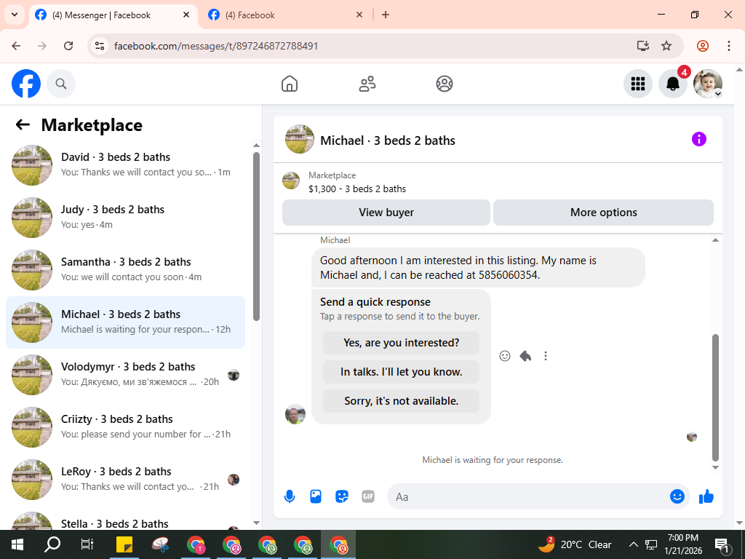The height and width of the screenshot is (559, 745).
Task: Show hidden system tray icons
Action: coord(634,544)
